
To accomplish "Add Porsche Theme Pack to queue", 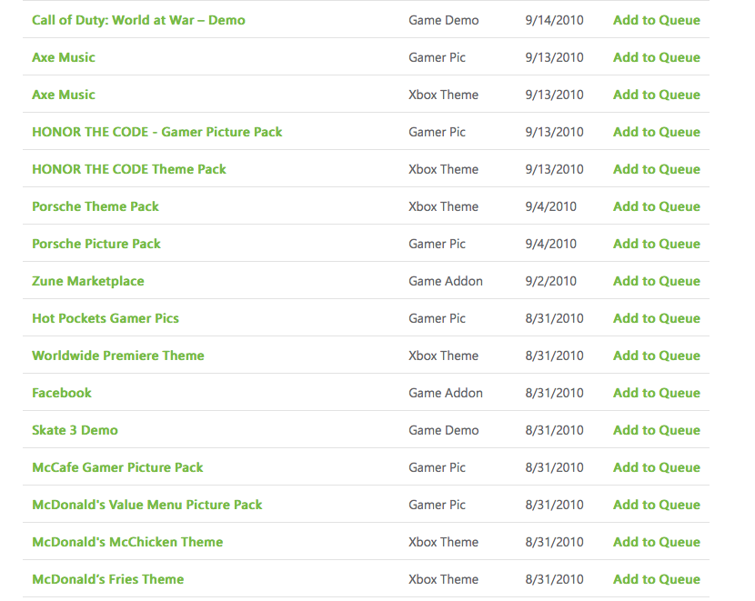I will click(x=656, y=206).
